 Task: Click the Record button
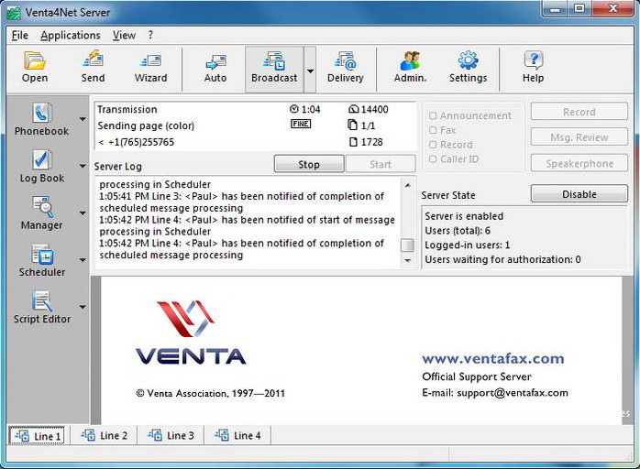[579, 112]
